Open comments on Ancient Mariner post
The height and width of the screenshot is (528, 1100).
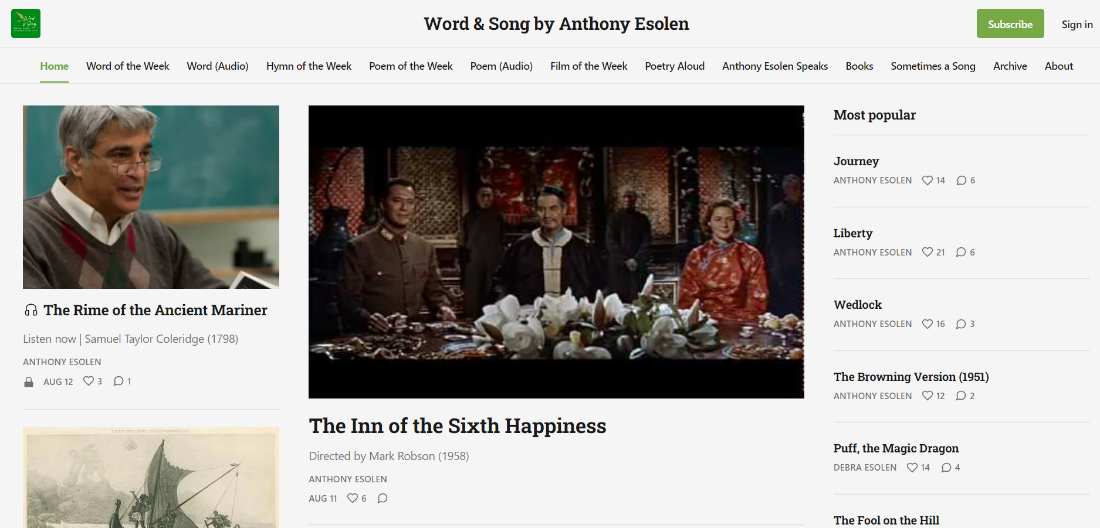pos(122,381)
